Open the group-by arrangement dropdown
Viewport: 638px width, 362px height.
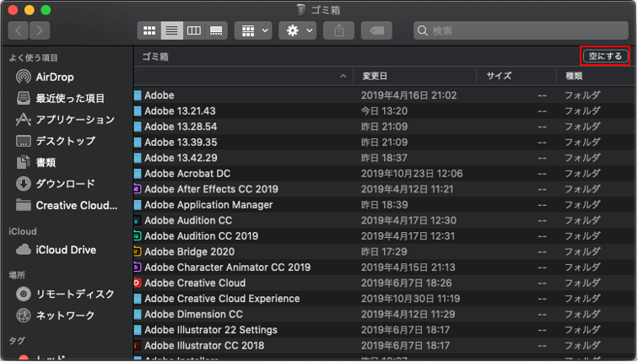253,30
